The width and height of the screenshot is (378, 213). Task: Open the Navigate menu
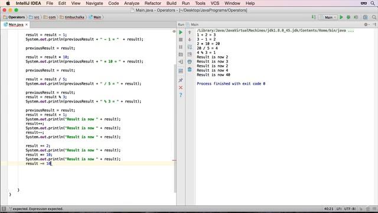point(94,4)
